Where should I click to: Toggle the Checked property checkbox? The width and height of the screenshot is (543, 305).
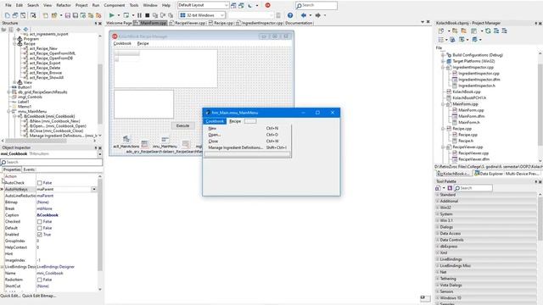click(x=40, y=221)
